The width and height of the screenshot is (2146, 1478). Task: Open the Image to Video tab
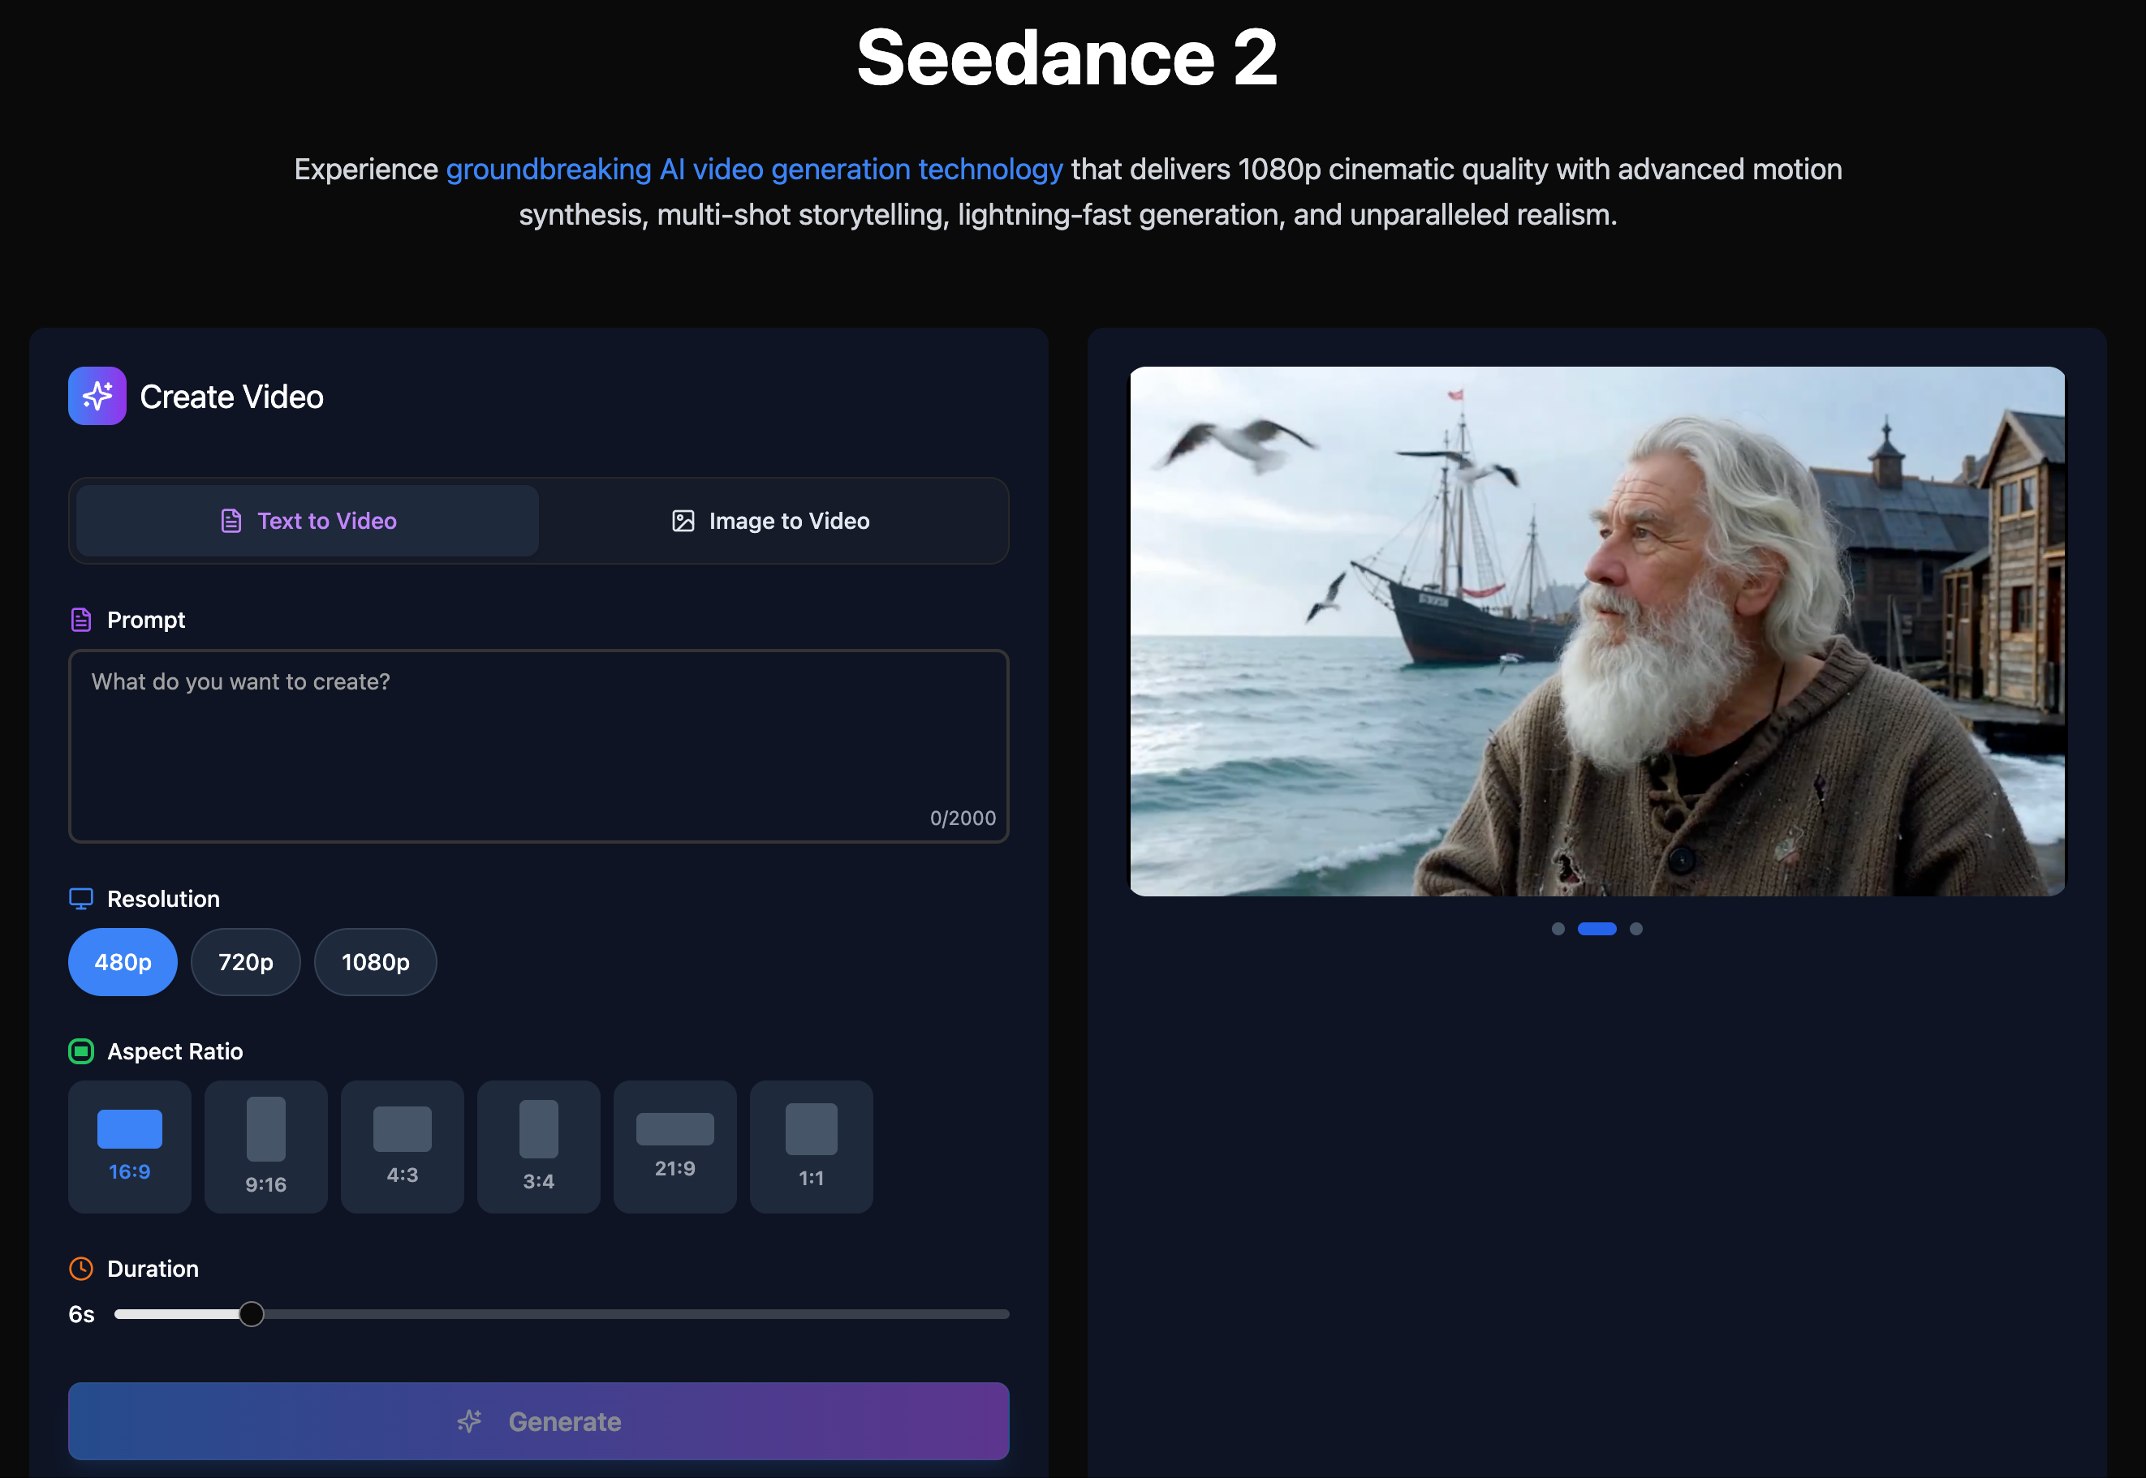[771, 521]
